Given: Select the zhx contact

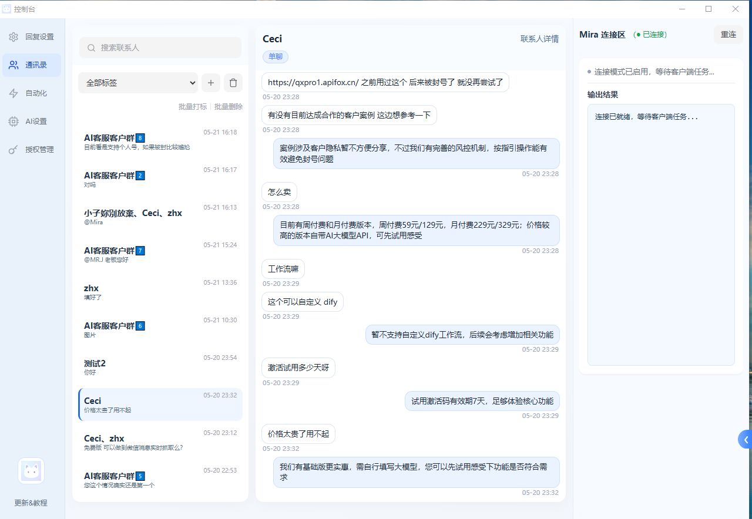Looking at the screenshot, I should [x=160, y=292].
